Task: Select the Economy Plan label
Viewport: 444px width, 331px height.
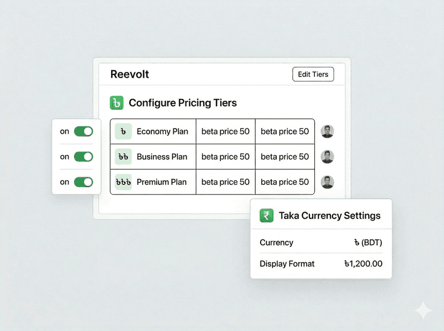Action: pos(162,131)
